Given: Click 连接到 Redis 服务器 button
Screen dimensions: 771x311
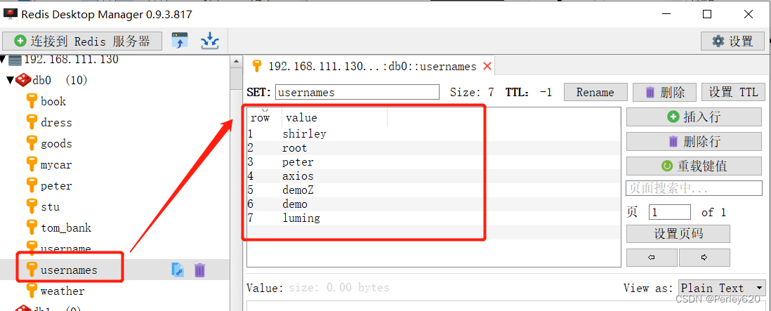Looking at the screenshot, I should point(82,41).
